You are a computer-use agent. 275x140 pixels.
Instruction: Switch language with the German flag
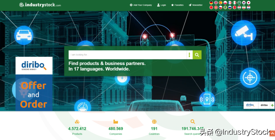pos(211,3)
